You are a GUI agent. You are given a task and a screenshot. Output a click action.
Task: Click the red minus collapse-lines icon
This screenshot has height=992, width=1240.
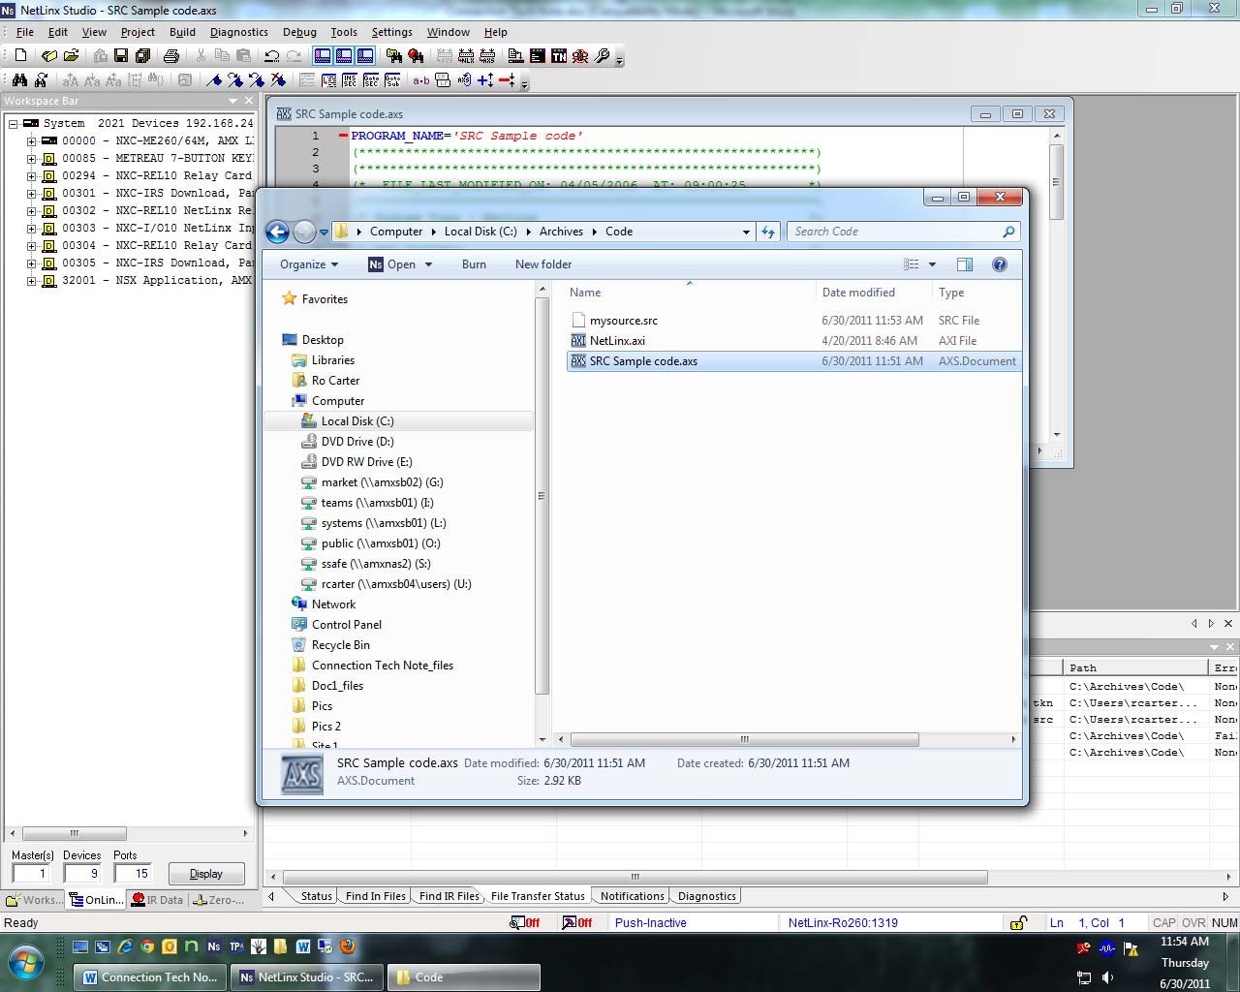point(507,80)
